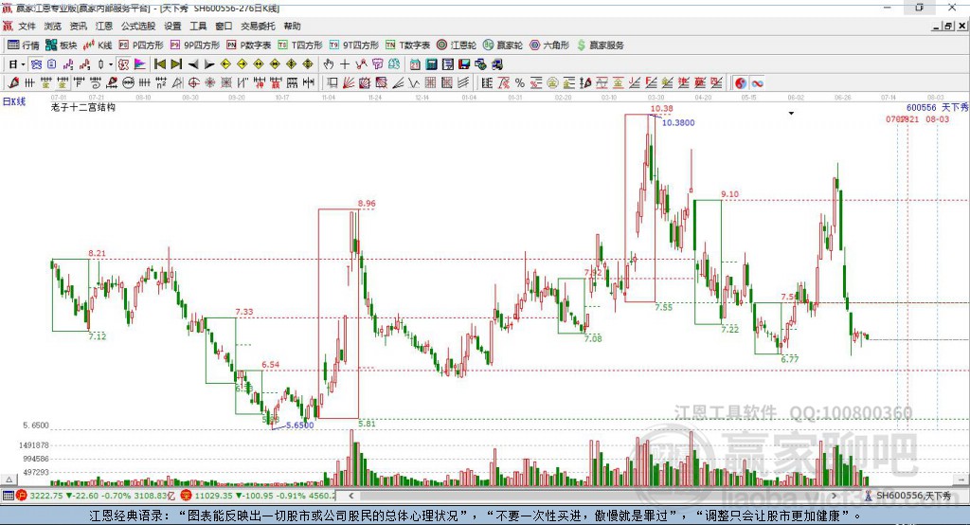Open the 交易委托 menu

pyautogui.click(x=258, y=26)
